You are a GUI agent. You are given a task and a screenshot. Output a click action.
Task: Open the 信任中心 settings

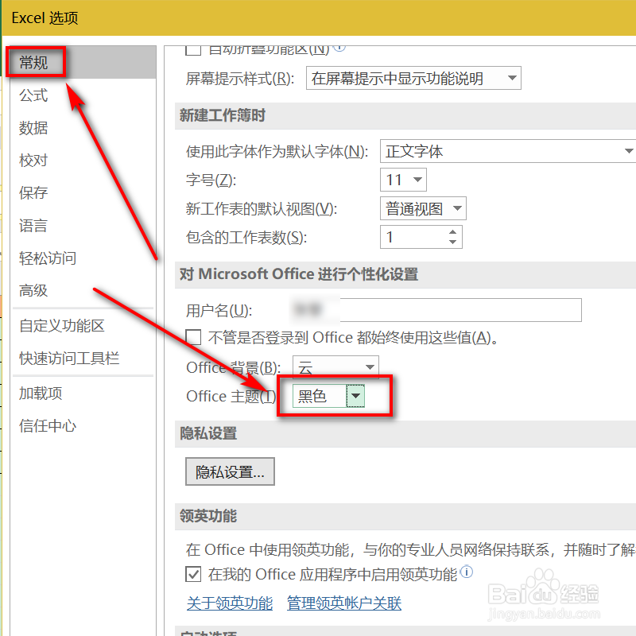pos(44,426)
